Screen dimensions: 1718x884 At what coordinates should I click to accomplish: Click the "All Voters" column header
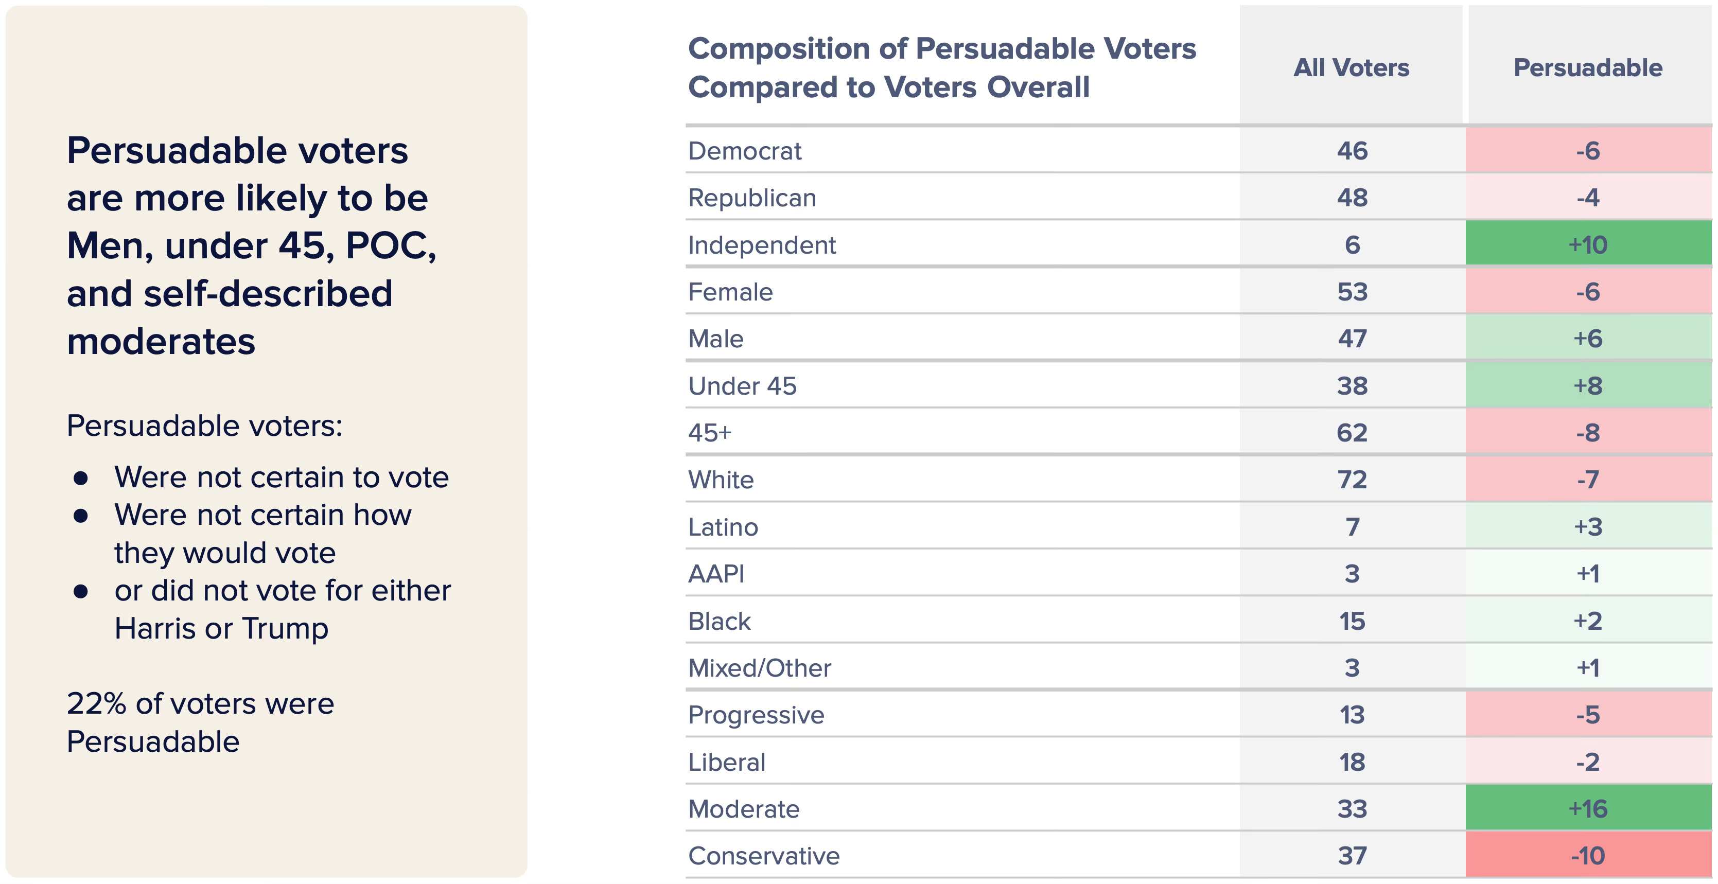[x=1351, y=67]
